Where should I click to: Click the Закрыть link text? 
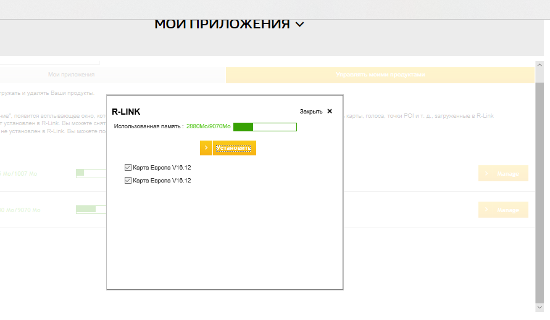[x=310, y=112]
